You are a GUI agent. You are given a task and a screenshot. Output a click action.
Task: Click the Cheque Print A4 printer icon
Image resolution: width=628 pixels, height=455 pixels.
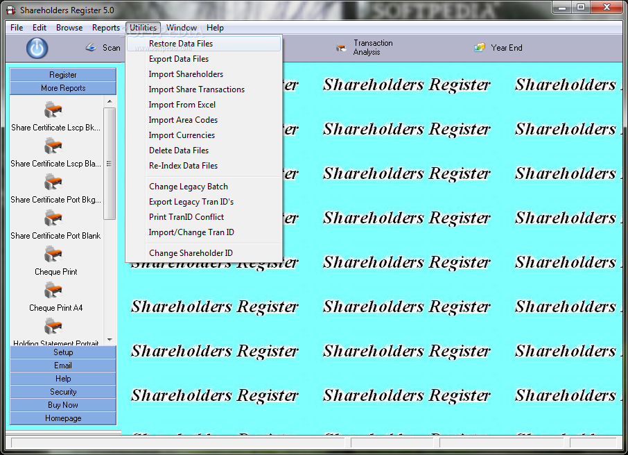coord(53,290)
